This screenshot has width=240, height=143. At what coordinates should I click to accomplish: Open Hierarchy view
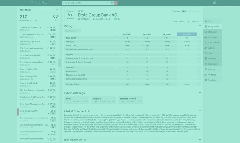coord(213,59)
